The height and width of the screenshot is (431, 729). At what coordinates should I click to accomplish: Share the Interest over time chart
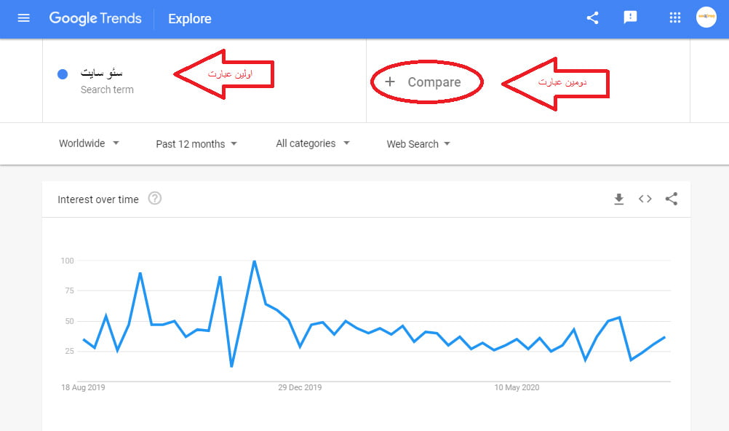pyautogui.click(x=671, y=199)
